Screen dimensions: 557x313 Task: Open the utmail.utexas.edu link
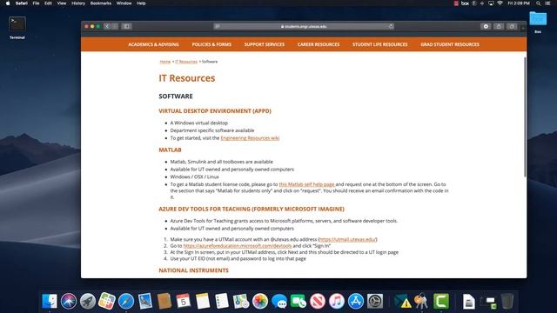pos(347,239)
